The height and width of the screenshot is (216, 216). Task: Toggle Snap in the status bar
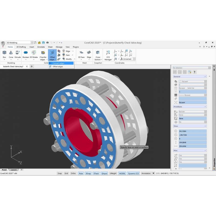[x=60, y=173]
